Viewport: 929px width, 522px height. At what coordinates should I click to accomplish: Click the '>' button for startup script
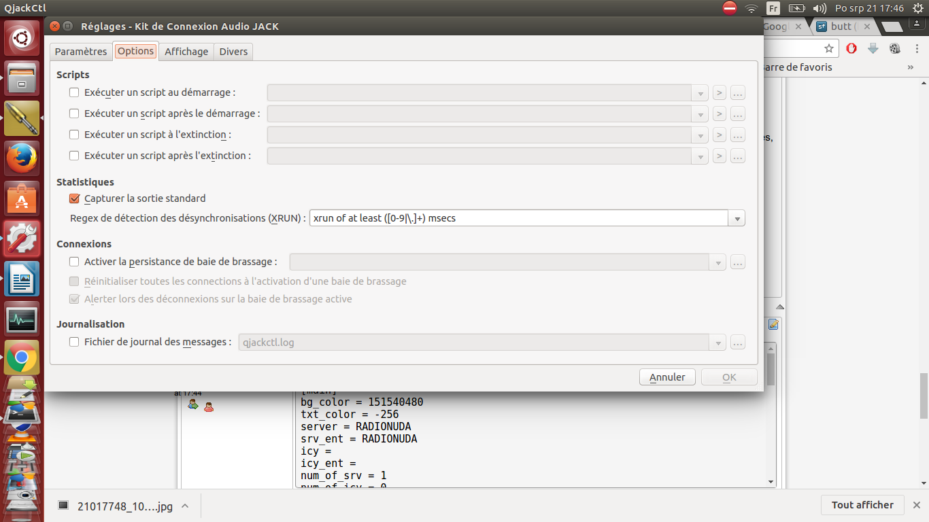coord(720,93)
